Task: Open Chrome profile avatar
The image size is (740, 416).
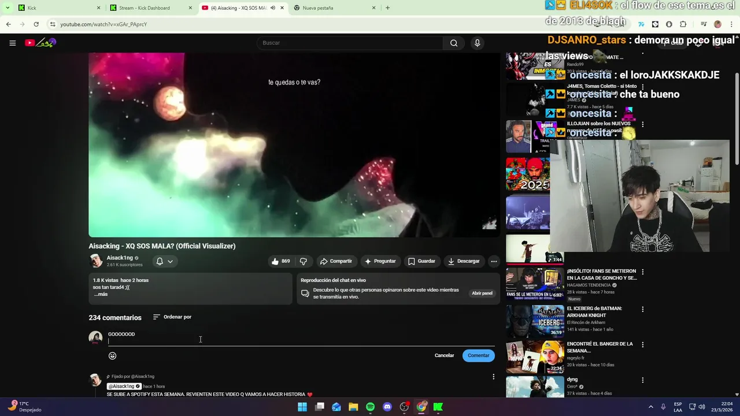Action: (x=717, y=24)
